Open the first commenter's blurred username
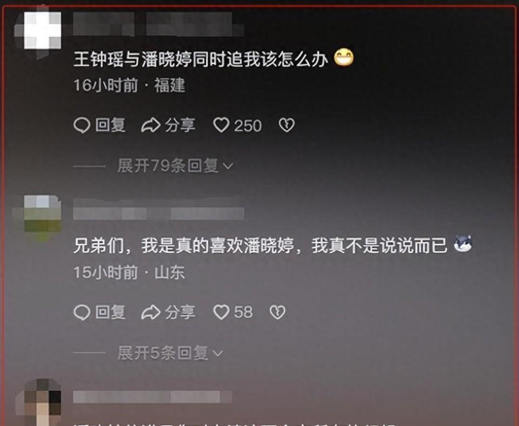Image resolution: width=519 pixels, height=426 pixels. 158,24
